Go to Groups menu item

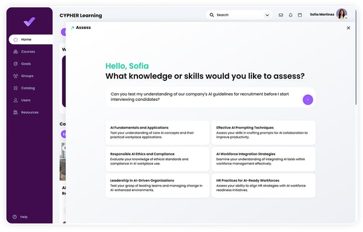pyautogui.click(x=27, y=76)
